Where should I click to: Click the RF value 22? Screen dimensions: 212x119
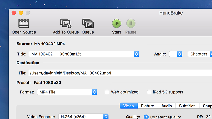pyautogui.click(x=208, y=117)
